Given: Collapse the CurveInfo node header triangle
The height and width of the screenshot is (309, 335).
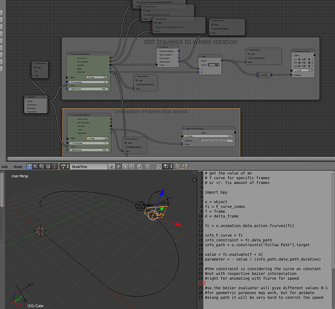Looking at the screenshot, I should point(158,47).
